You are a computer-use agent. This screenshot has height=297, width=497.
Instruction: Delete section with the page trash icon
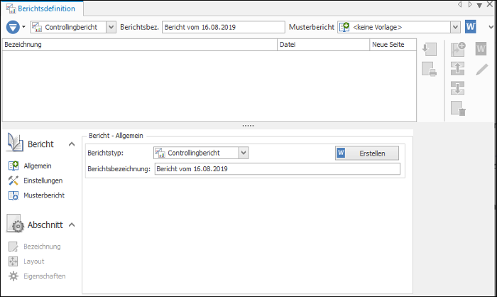(458, 108)
